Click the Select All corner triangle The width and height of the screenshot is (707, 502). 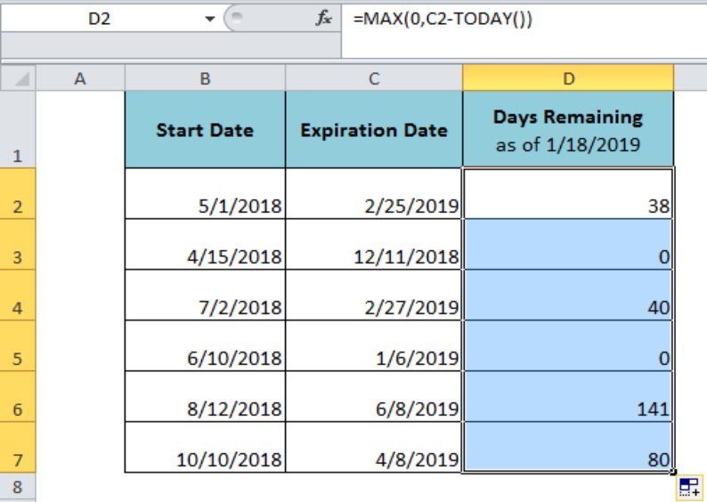click(18, 78)
